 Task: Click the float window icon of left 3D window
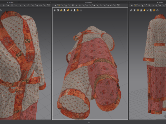(x=50, y=2)
